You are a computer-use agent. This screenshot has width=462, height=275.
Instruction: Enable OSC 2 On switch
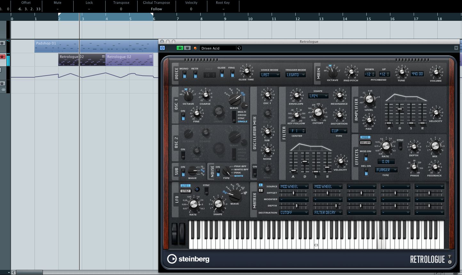183,155
